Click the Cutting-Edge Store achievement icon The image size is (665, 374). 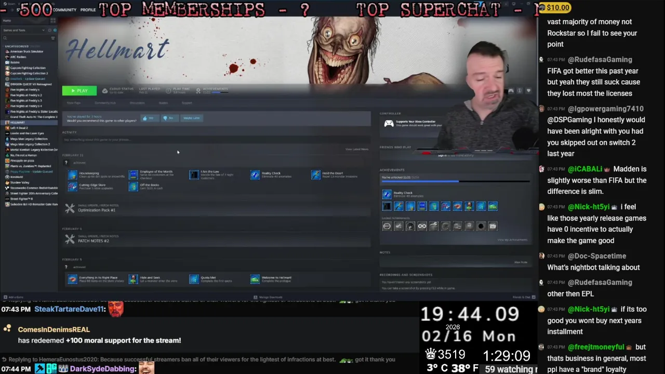coord(72,186)
